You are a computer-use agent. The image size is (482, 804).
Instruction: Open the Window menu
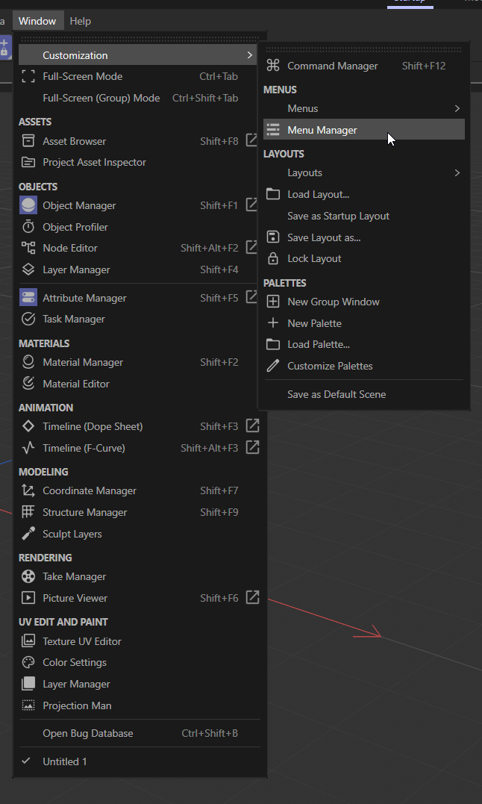pyautogui.click(x=37, y=21)
